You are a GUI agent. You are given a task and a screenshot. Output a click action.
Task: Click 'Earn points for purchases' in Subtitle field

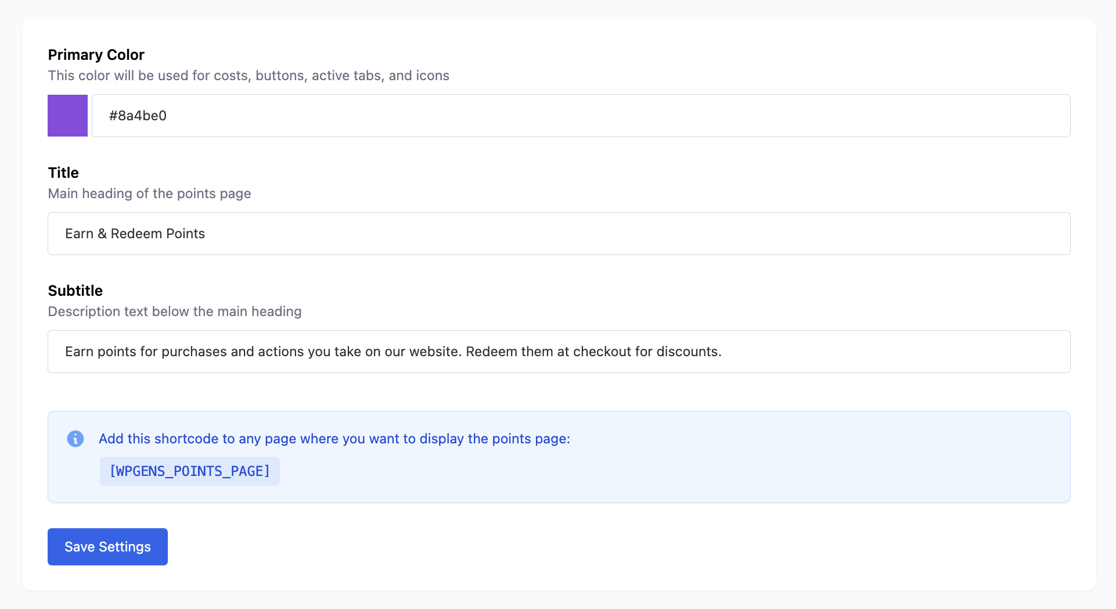click(146, 352)
